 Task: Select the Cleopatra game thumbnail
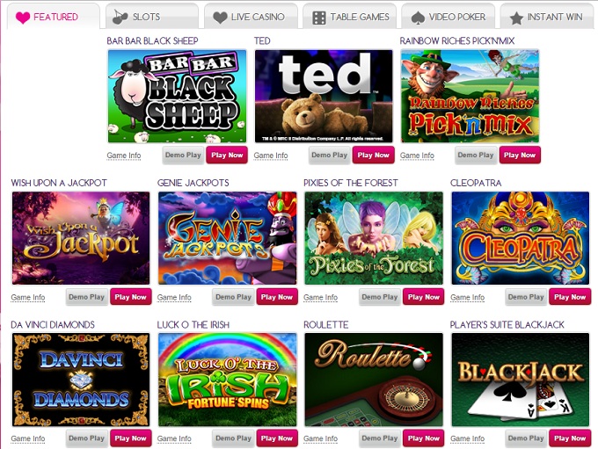click(x=521, y=238)
